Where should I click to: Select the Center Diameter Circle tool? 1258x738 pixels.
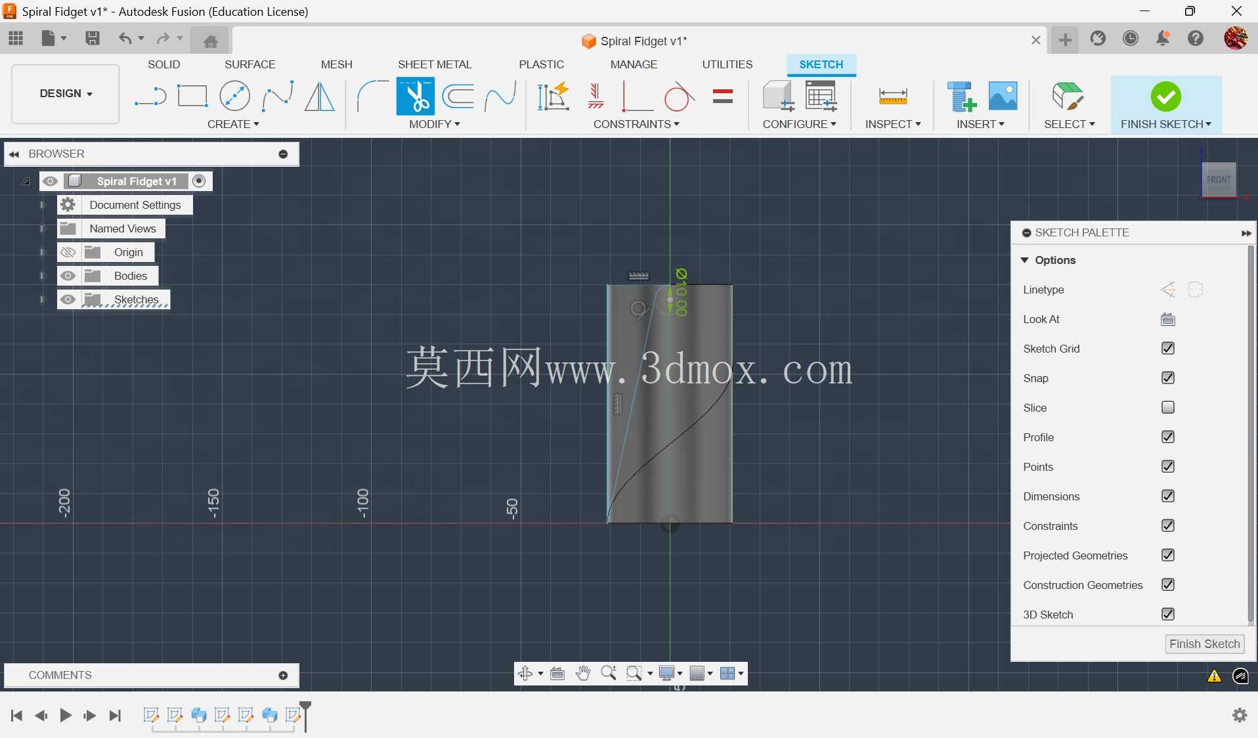(x=234, y=97)
